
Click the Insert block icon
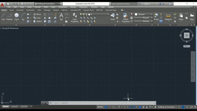113,17
